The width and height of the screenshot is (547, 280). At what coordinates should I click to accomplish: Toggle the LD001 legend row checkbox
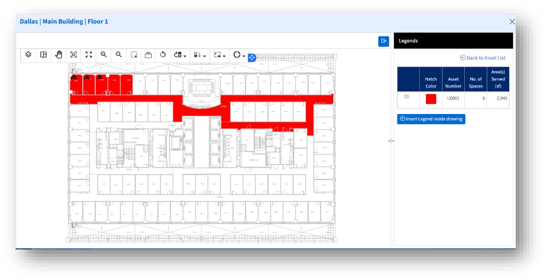tap(406, 97)
